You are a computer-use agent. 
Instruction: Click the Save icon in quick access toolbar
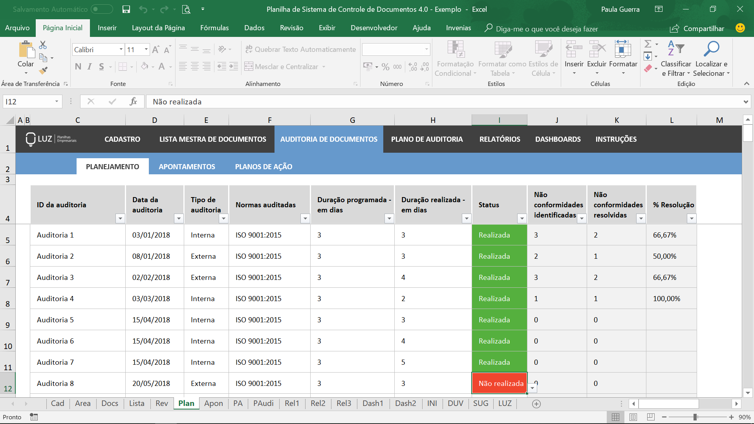[126, 9]
